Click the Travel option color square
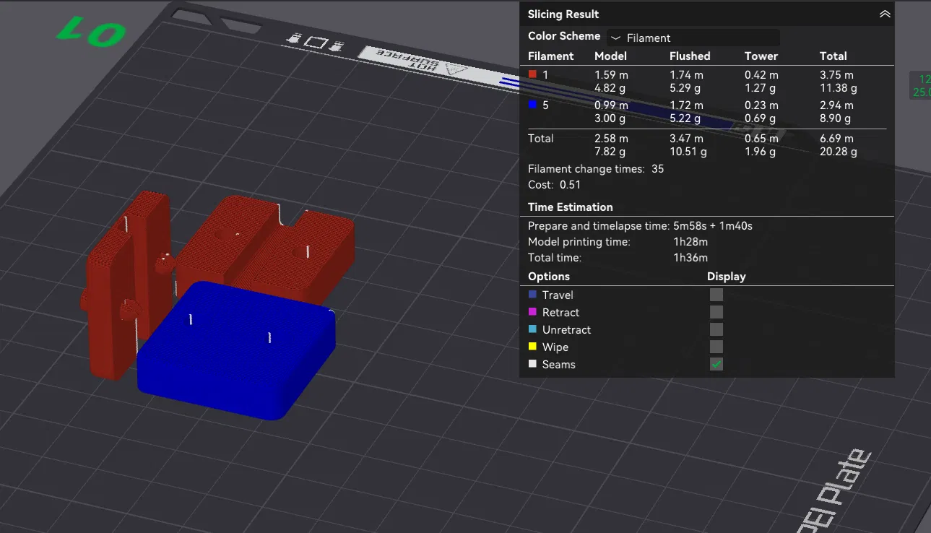Screen dimensions: 931x533 [x=533, y=295]
